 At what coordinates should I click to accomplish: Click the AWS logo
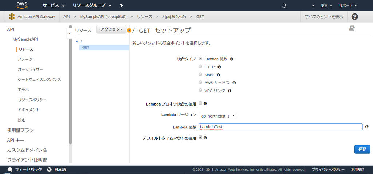(x=22, y=5)
